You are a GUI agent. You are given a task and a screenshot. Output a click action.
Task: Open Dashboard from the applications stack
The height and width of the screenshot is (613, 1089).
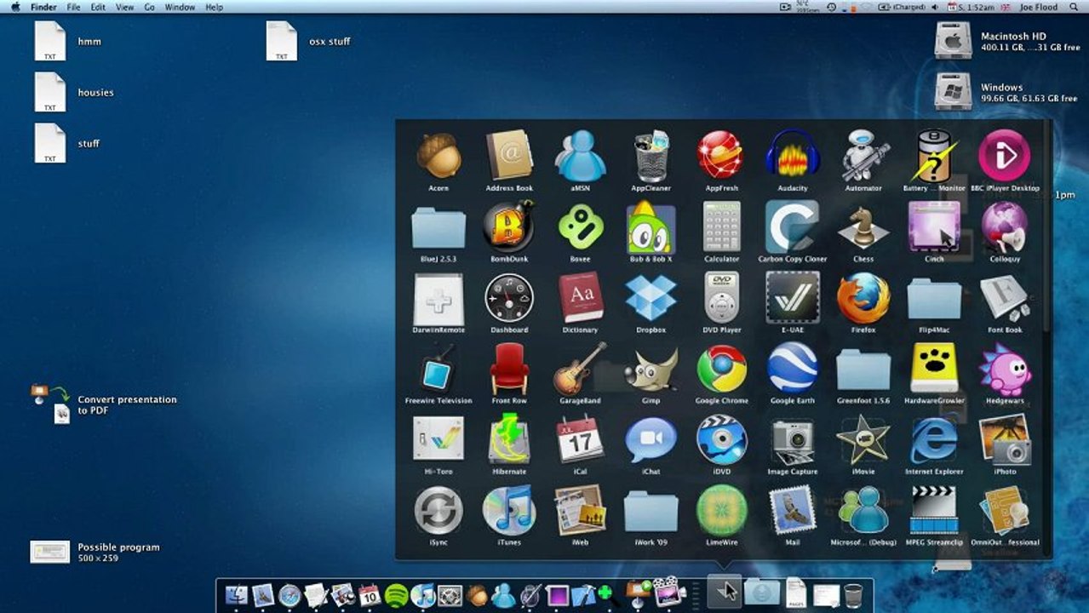tap(509, 298)
